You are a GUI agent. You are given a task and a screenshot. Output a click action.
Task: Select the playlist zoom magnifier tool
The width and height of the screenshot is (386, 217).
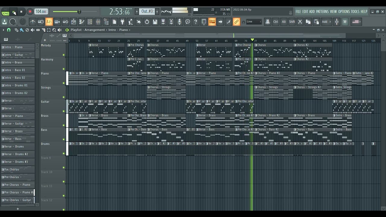click(54, 30)
